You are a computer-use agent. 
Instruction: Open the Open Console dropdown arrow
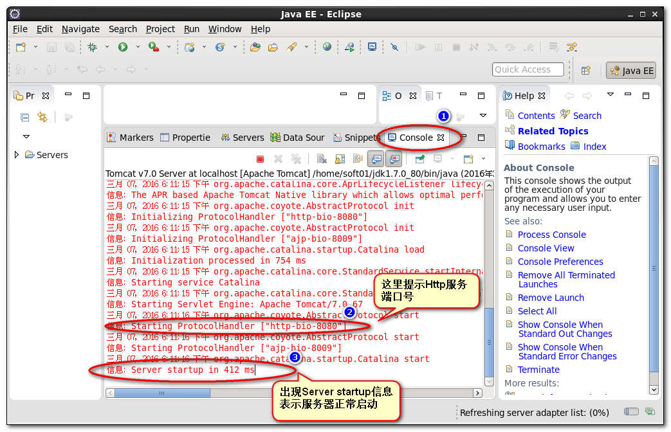(484, 159)
